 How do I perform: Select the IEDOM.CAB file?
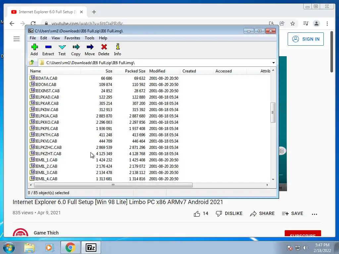click(x=43, y=84)
